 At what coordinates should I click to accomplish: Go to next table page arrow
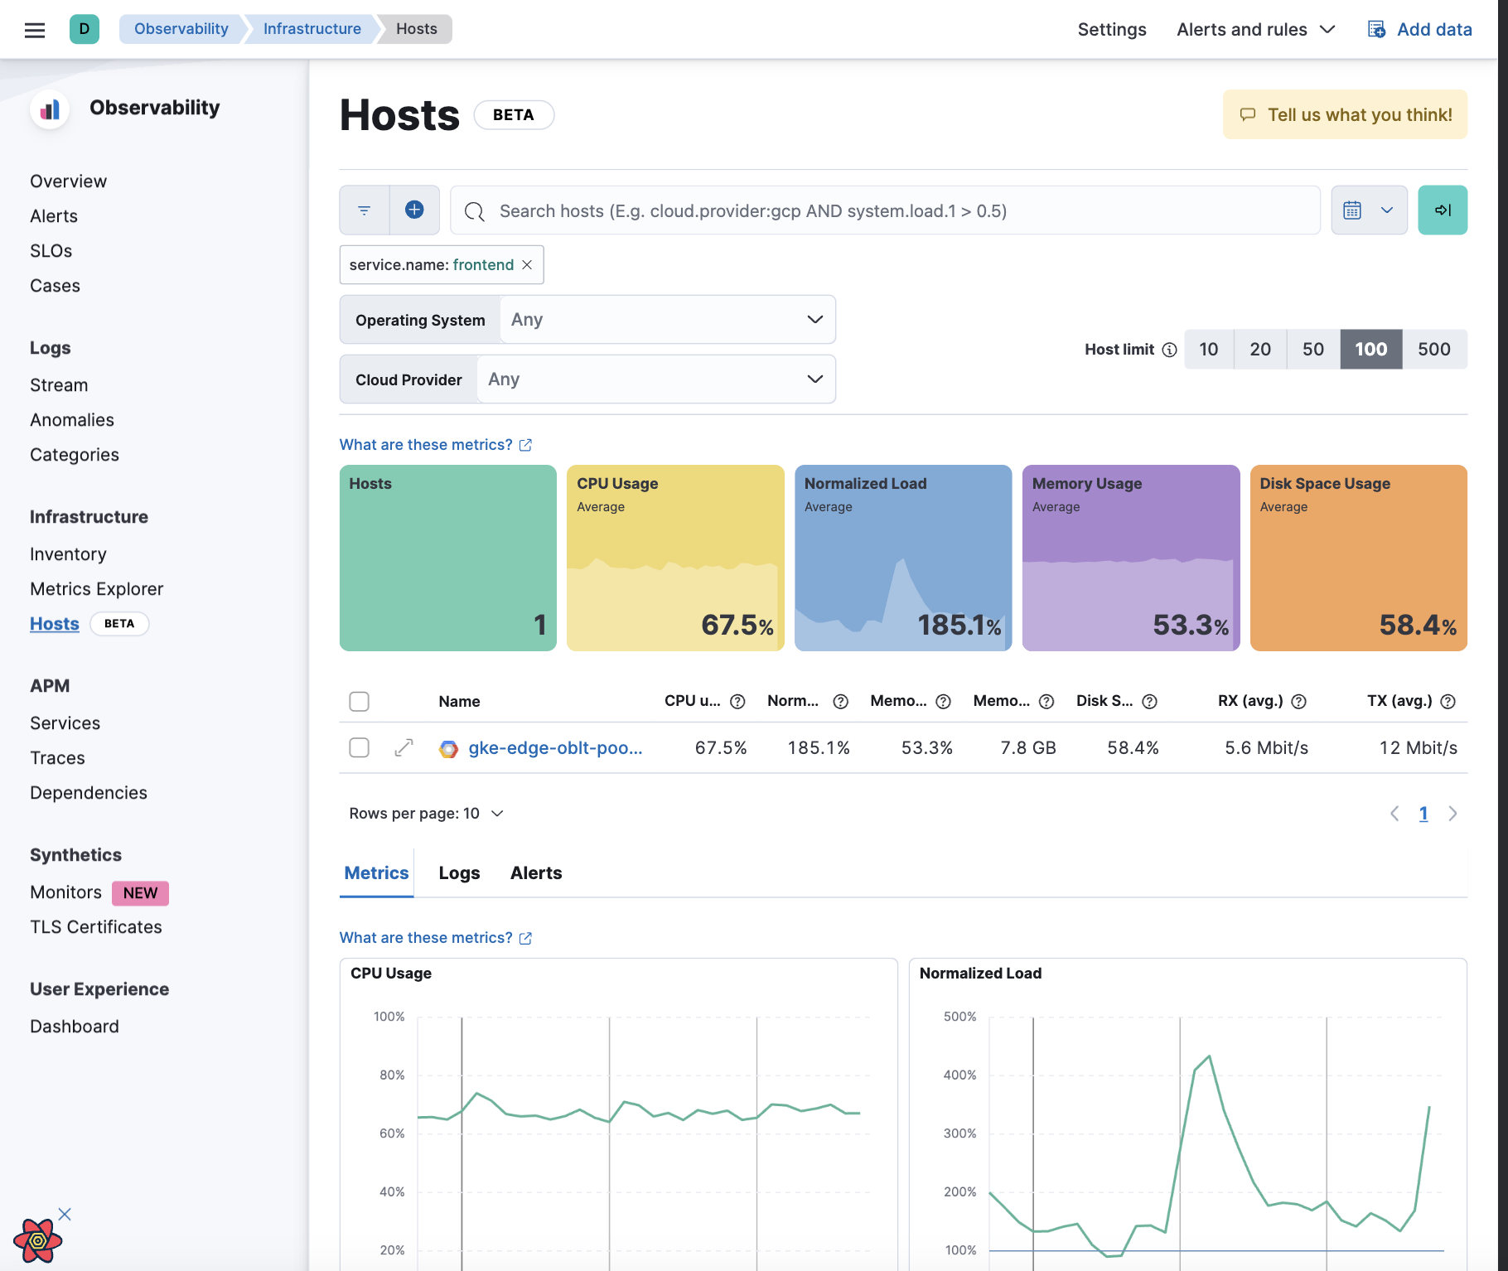coord(1452,814)
